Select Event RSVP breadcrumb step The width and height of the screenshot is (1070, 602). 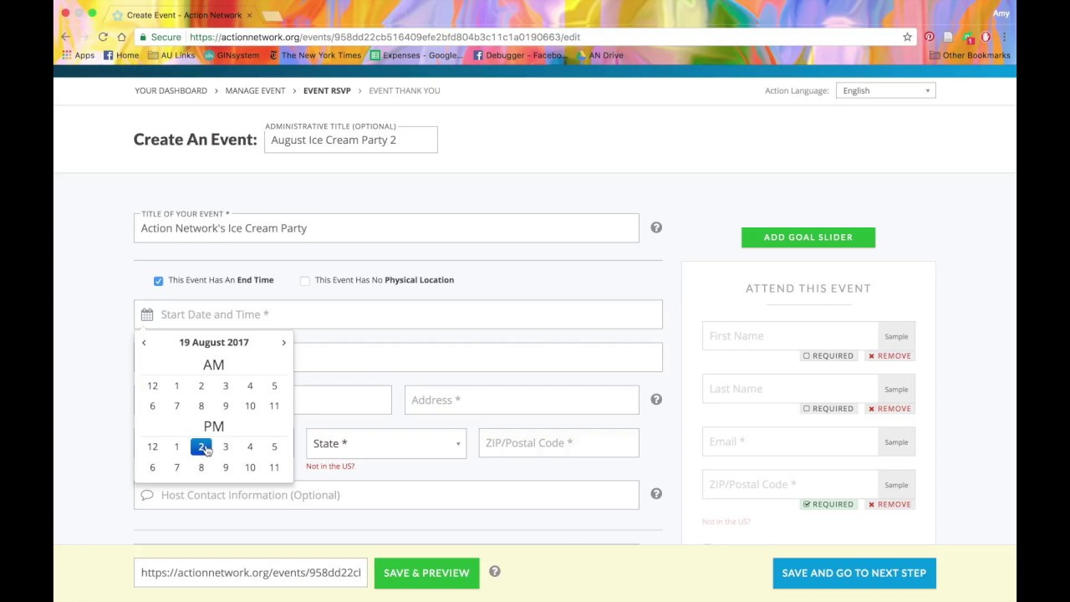(327, 90)
